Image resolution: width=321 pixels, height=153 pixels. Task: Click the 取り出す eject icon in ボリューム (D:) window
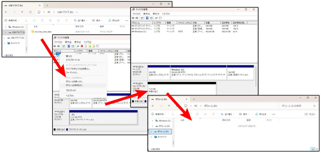(x=256, y=114)
